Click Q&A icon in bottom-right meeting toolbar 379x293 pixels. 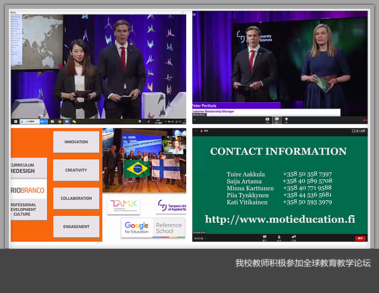[294, 237]
